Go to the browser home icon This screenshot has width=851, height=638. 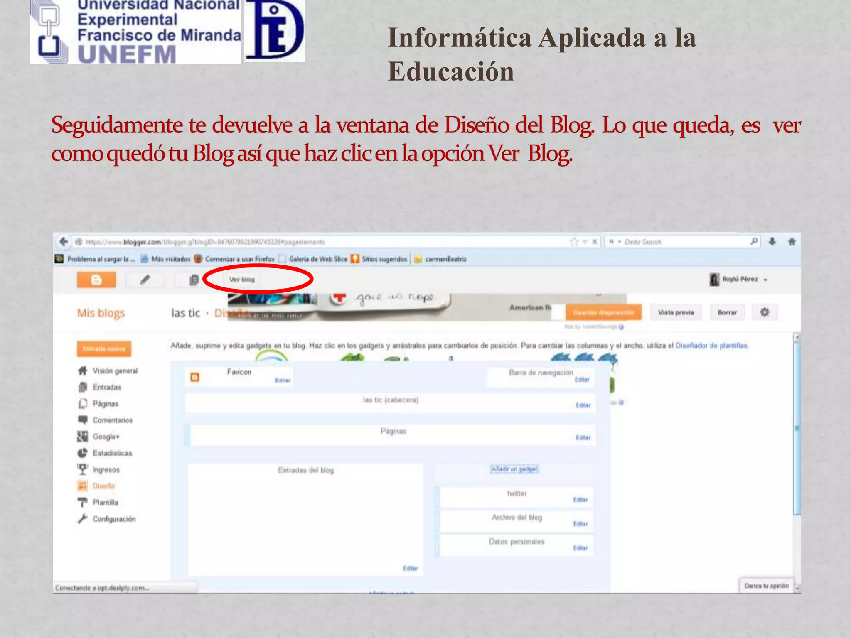tap(792, 241)
